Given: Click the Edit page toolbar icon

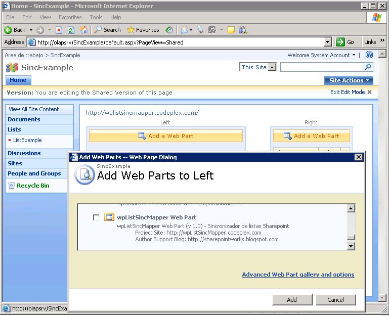Looking at the screenshot, I should click(x=212, y=30).
